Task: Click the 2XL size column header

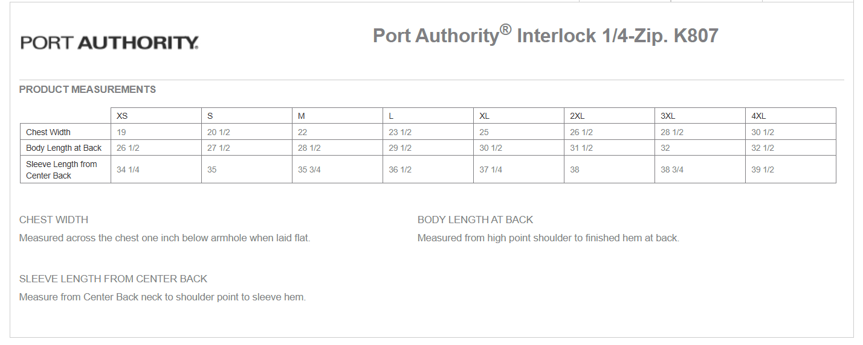Action: pyautogui.click(x=577, y=116)
